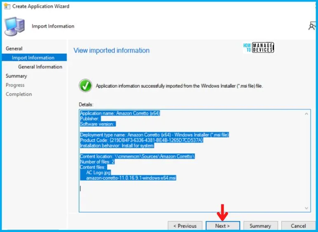This screenshot has width=318, height=232.
Task: Go to General Information step
Action: [40, 67]
